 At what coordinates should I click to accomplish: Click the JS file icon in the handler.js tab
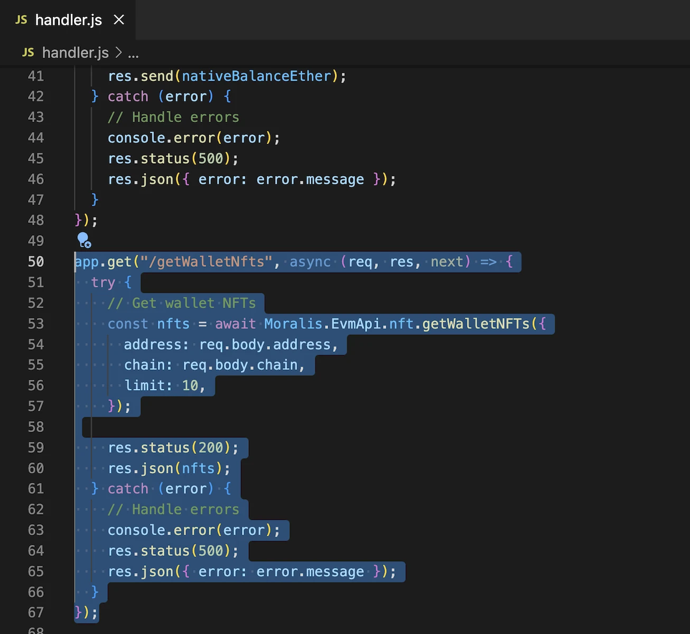point(21,20)
